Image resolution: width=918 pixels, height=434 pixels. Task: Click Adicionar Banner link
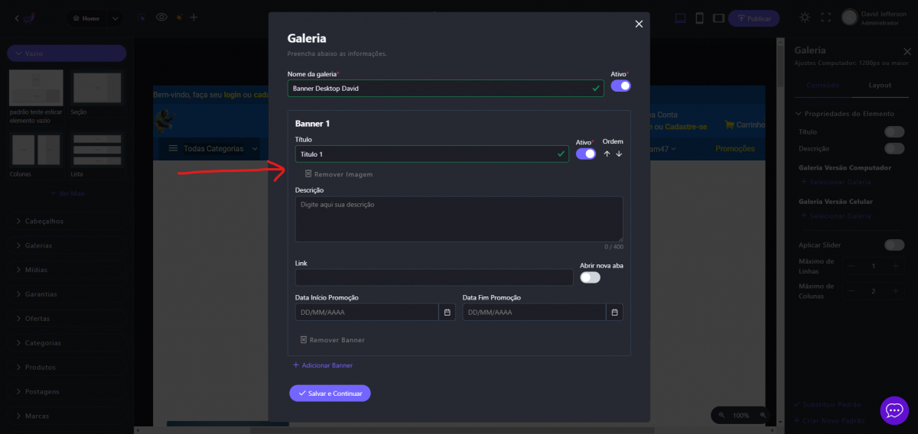coord(323,365)
